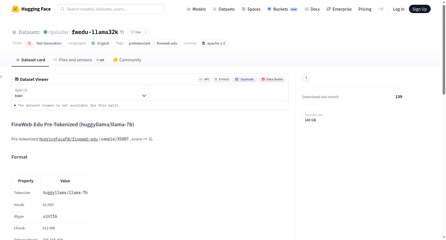Click the uint16 dtype value

click(x=50, y=216)
